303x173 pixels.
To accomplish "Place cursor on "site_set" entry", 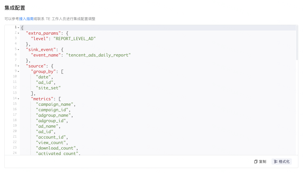I will click(48, 88).
